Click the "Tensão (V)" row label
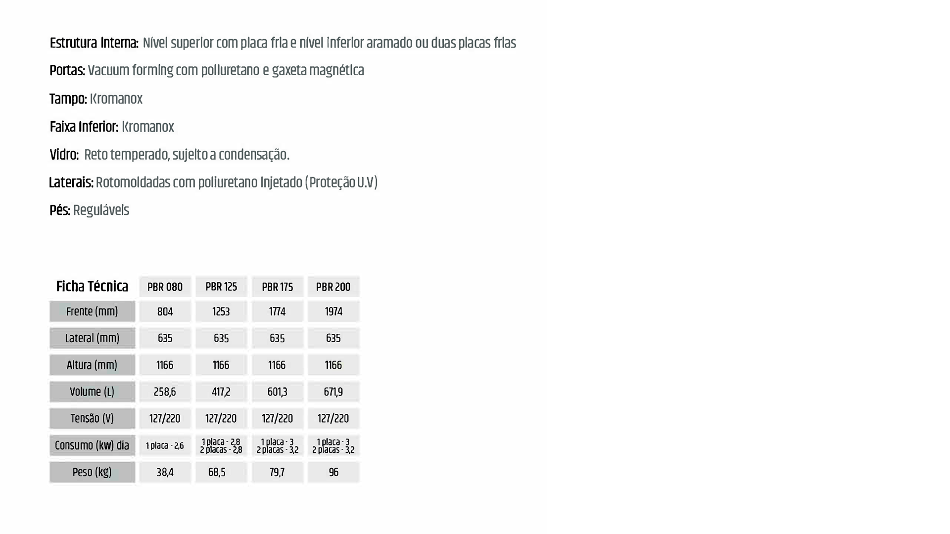 click(92, 418)
